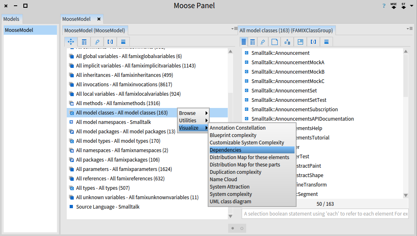Click the hierarchy diagram icon in class group toolbar
This screenshot has height=236, width=417.
point(287,42)
